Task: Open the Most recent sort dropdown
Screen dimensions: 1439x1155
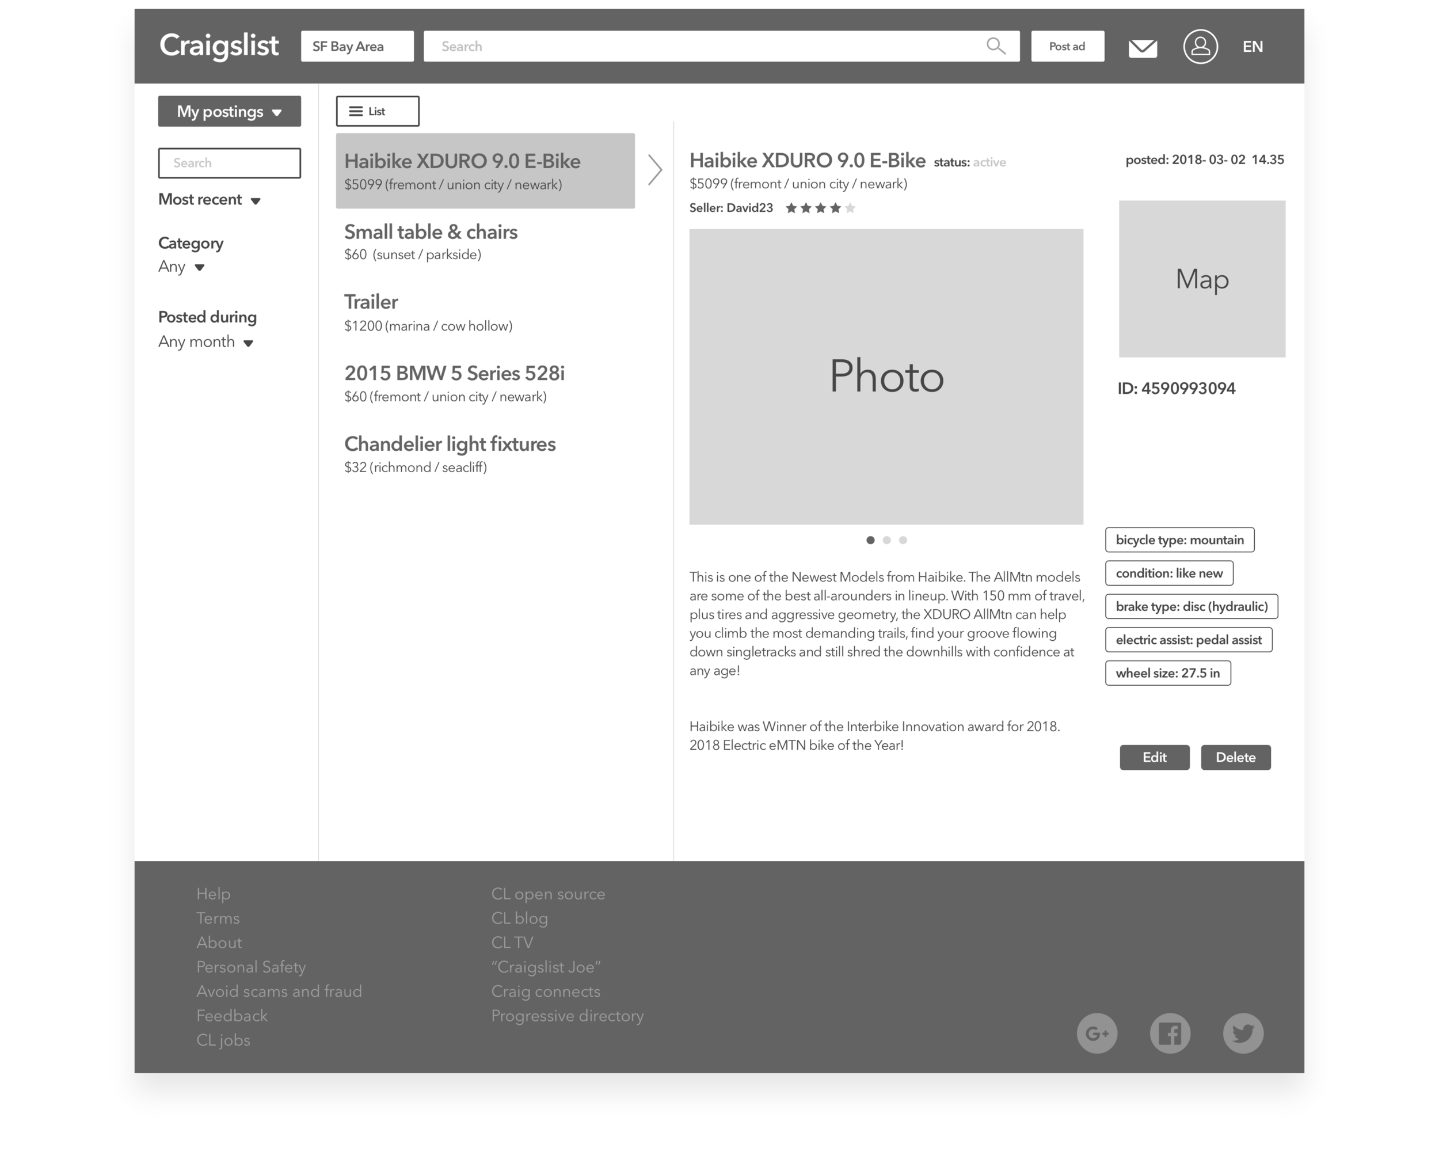Action: pos(209,200)
